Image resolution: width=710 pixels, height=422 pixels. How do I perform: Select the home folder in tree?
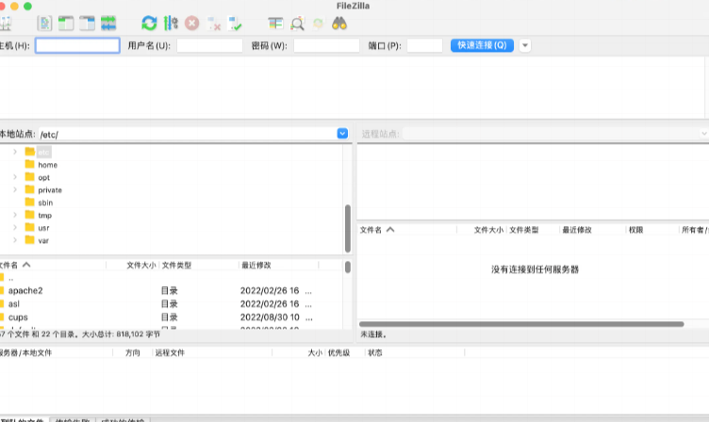47,165
